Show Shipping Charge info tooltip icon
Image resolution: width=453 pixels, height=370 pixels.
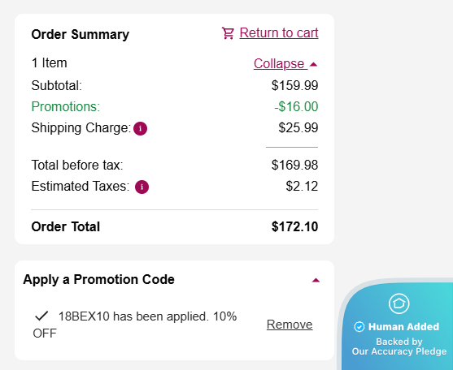(x=141, y=128)
